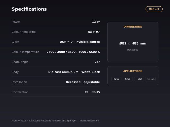Select the Retail application tag
The image size is (170, 127).
point(127,79)
